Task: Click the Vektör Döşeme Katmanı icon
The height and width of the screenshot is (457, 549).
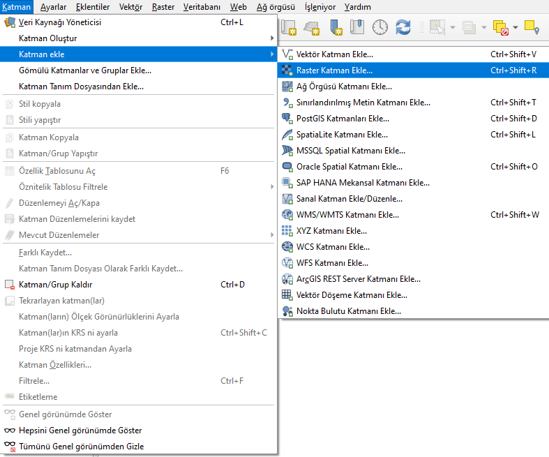Action: click(x=287, y=295)
